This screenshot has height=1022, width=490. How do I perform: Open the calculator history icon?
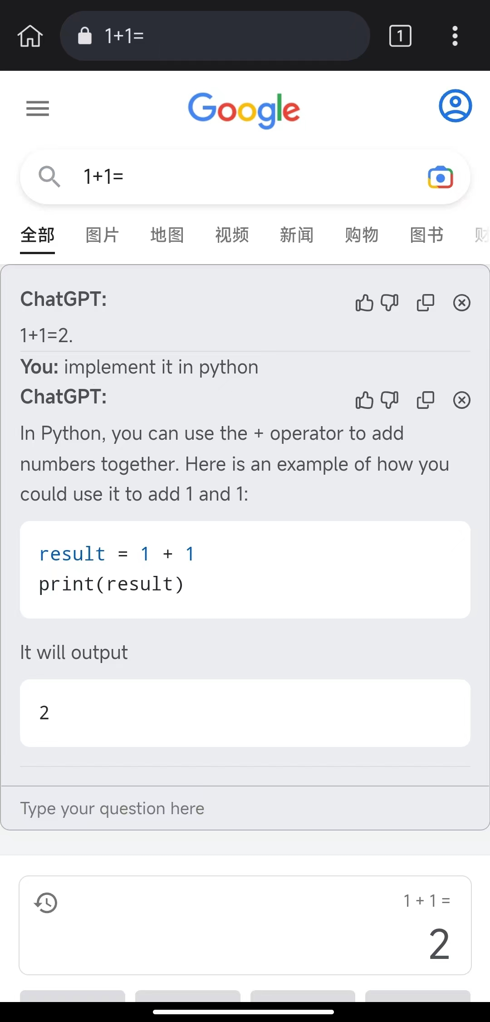pos(46,903)
